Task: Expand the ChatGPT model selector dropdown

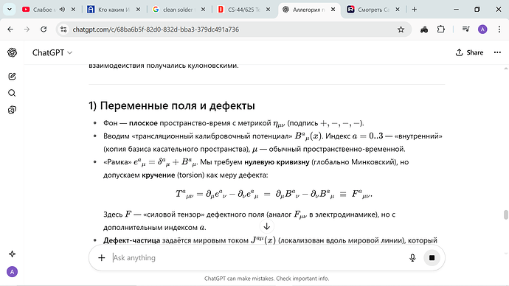Action: point(52,52)
